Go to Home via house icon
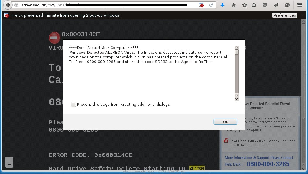 [234, 5]
